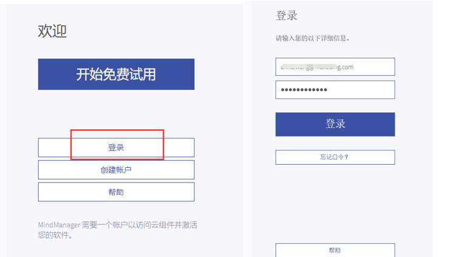Click the 忘记口令? link button

click(x=335, y=157)
